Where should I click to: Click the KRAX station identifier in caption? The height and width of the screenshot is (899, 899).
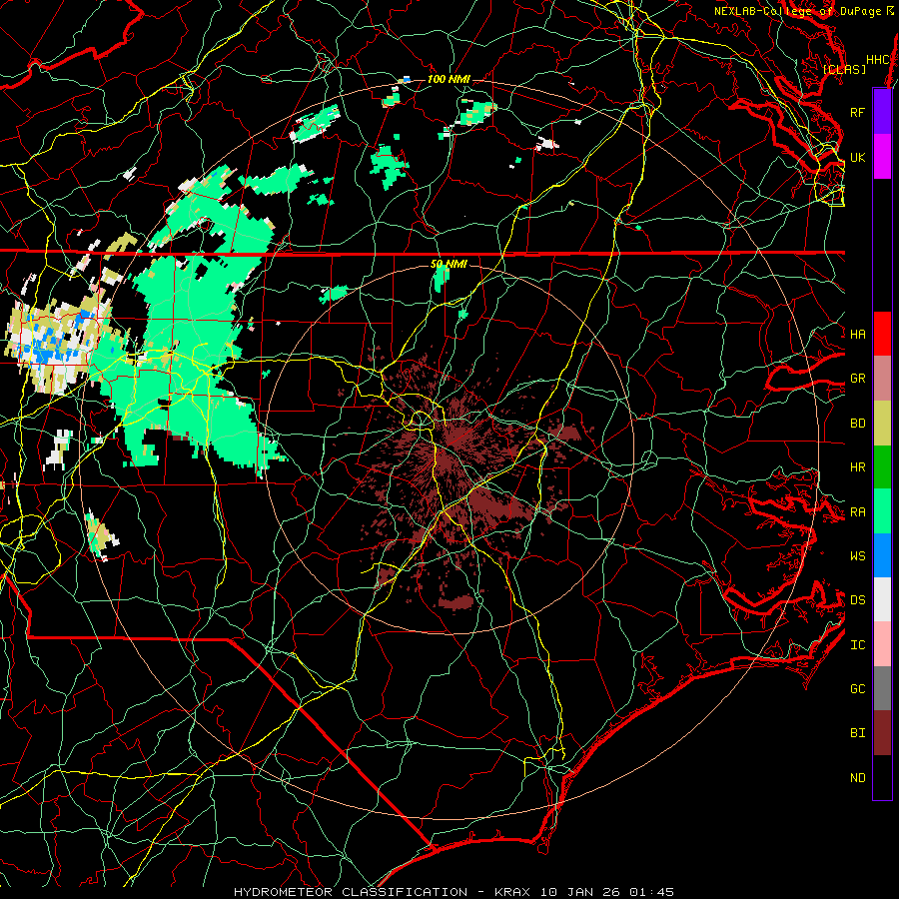tap(512, 892)
